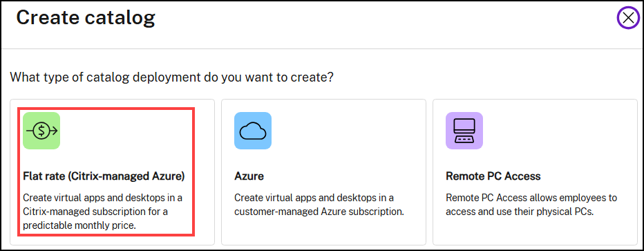Close the Create catalog dialog
Viewport: 644px width, 251px height.
[x=628, y=18]
